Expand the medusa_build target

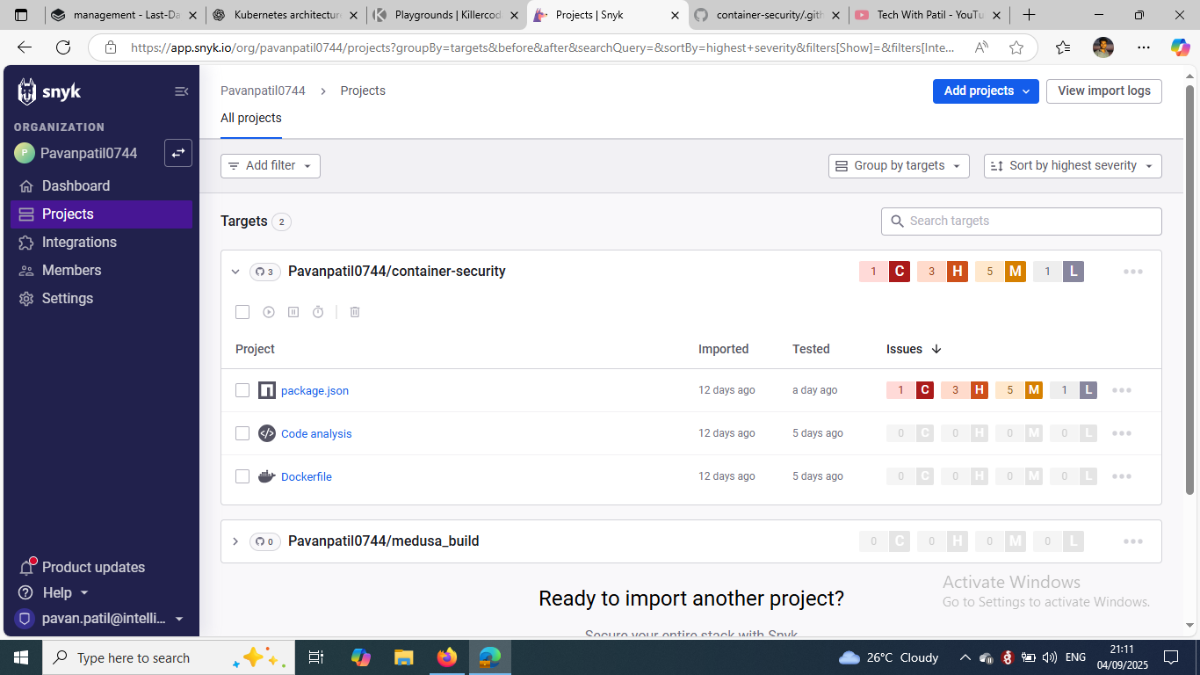pos(235,541)
